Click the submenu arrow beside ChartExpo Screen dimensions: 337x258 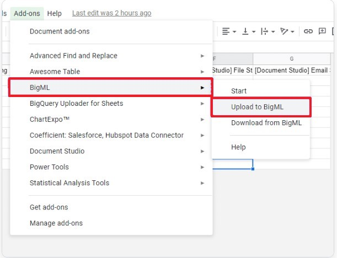(202, 120)
